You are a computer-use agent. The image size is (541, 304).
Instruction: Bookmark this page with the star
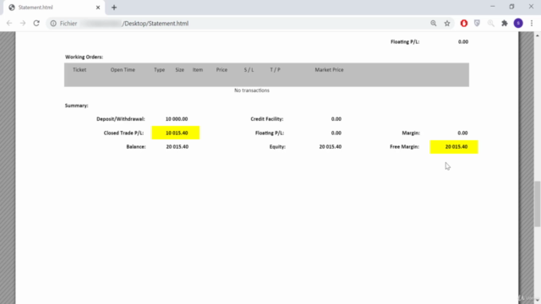tap(447, 24)
